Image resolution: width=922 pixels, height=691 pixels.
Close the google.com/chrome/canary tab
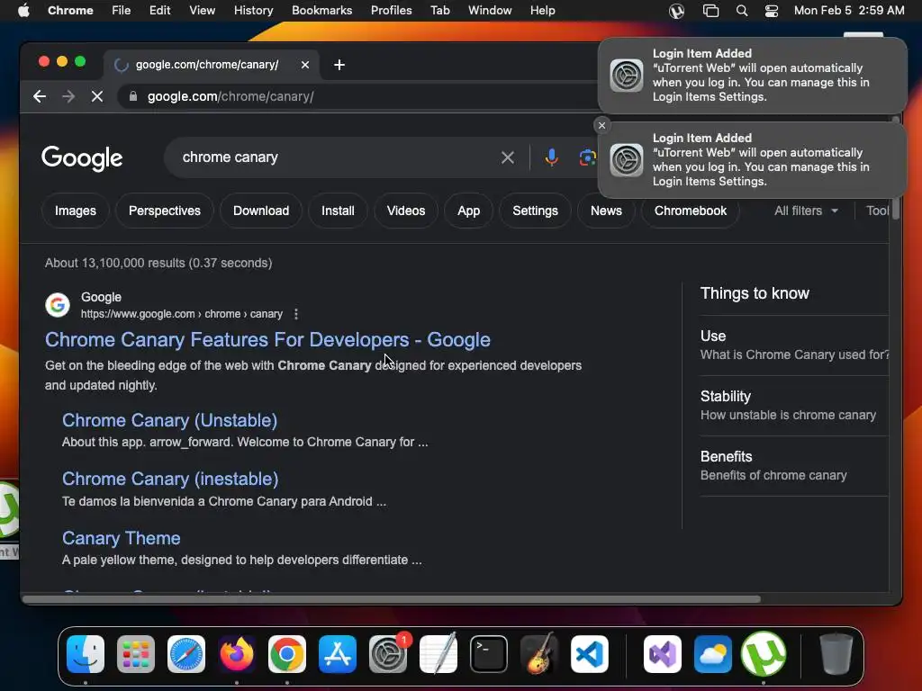coord(305,65)
